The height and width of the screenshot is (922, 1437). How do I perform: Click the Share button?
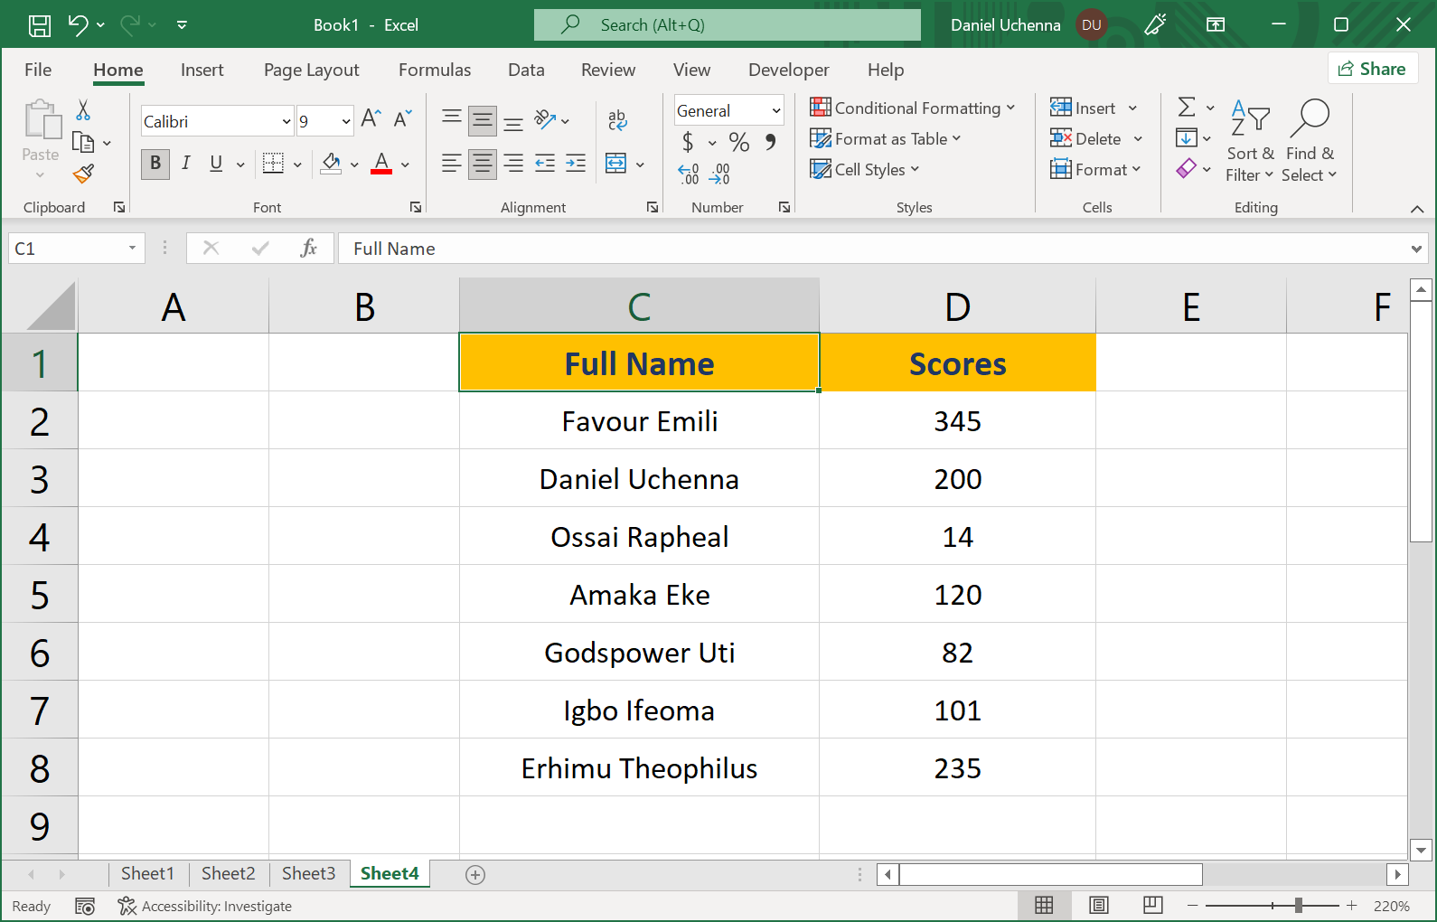coord(1372,69)
